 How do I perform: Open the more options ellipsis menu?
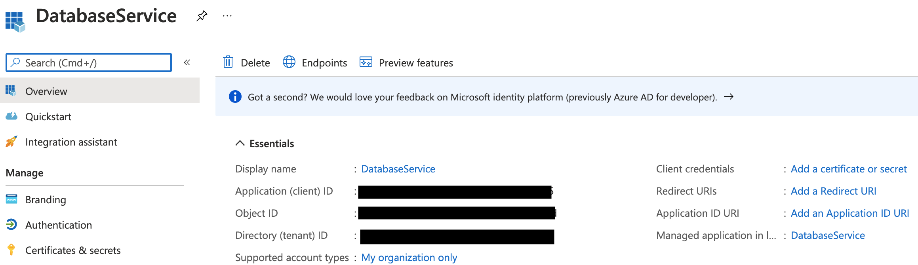pos(227,16)
